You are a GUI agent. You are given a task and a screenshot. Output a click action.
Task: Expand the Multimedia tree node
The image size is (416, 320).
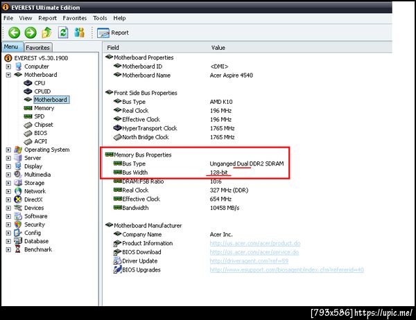tap(8, 175)
